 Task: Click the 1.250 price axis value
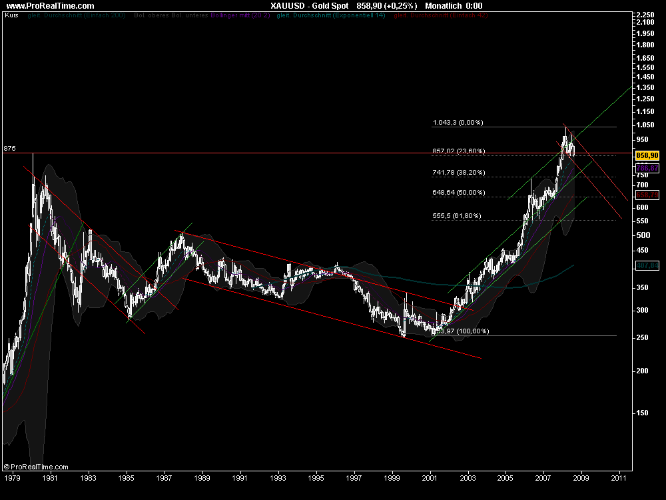coord(645,99)
